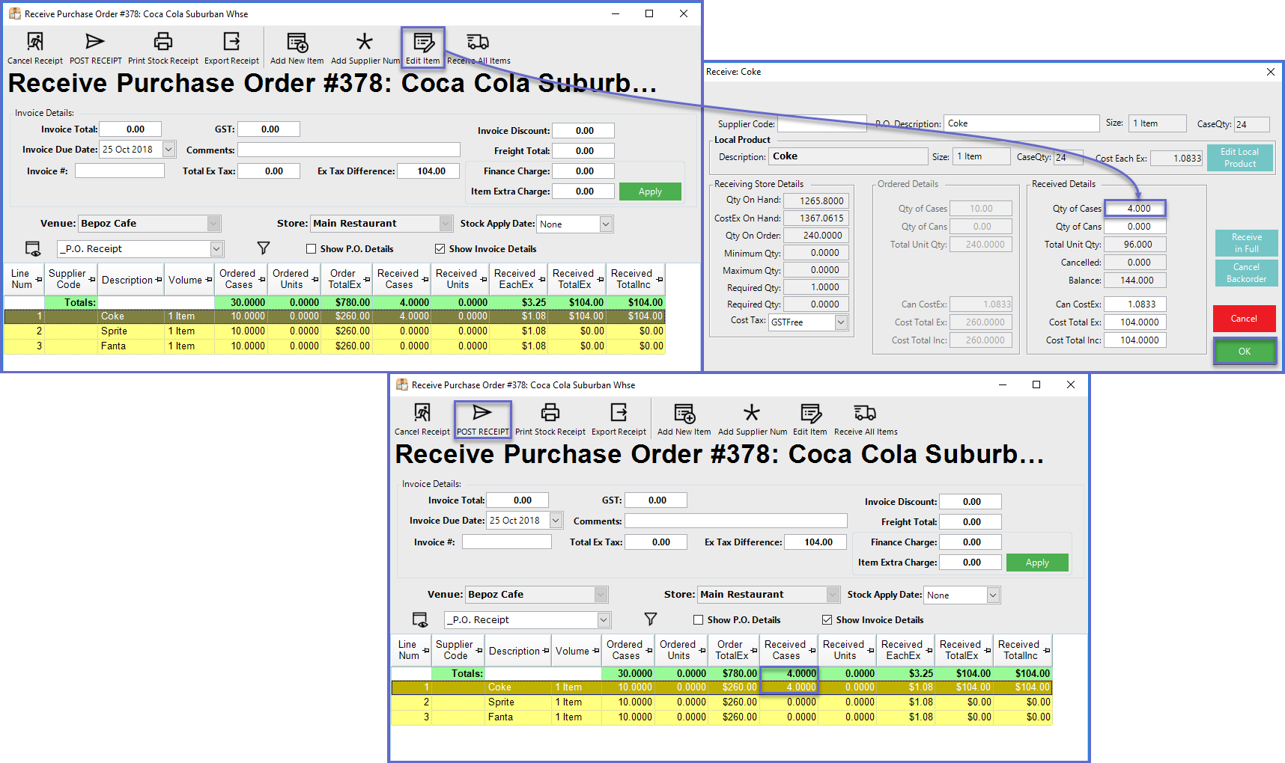
Task: Click Add New Item in top window
Action: 297,49
